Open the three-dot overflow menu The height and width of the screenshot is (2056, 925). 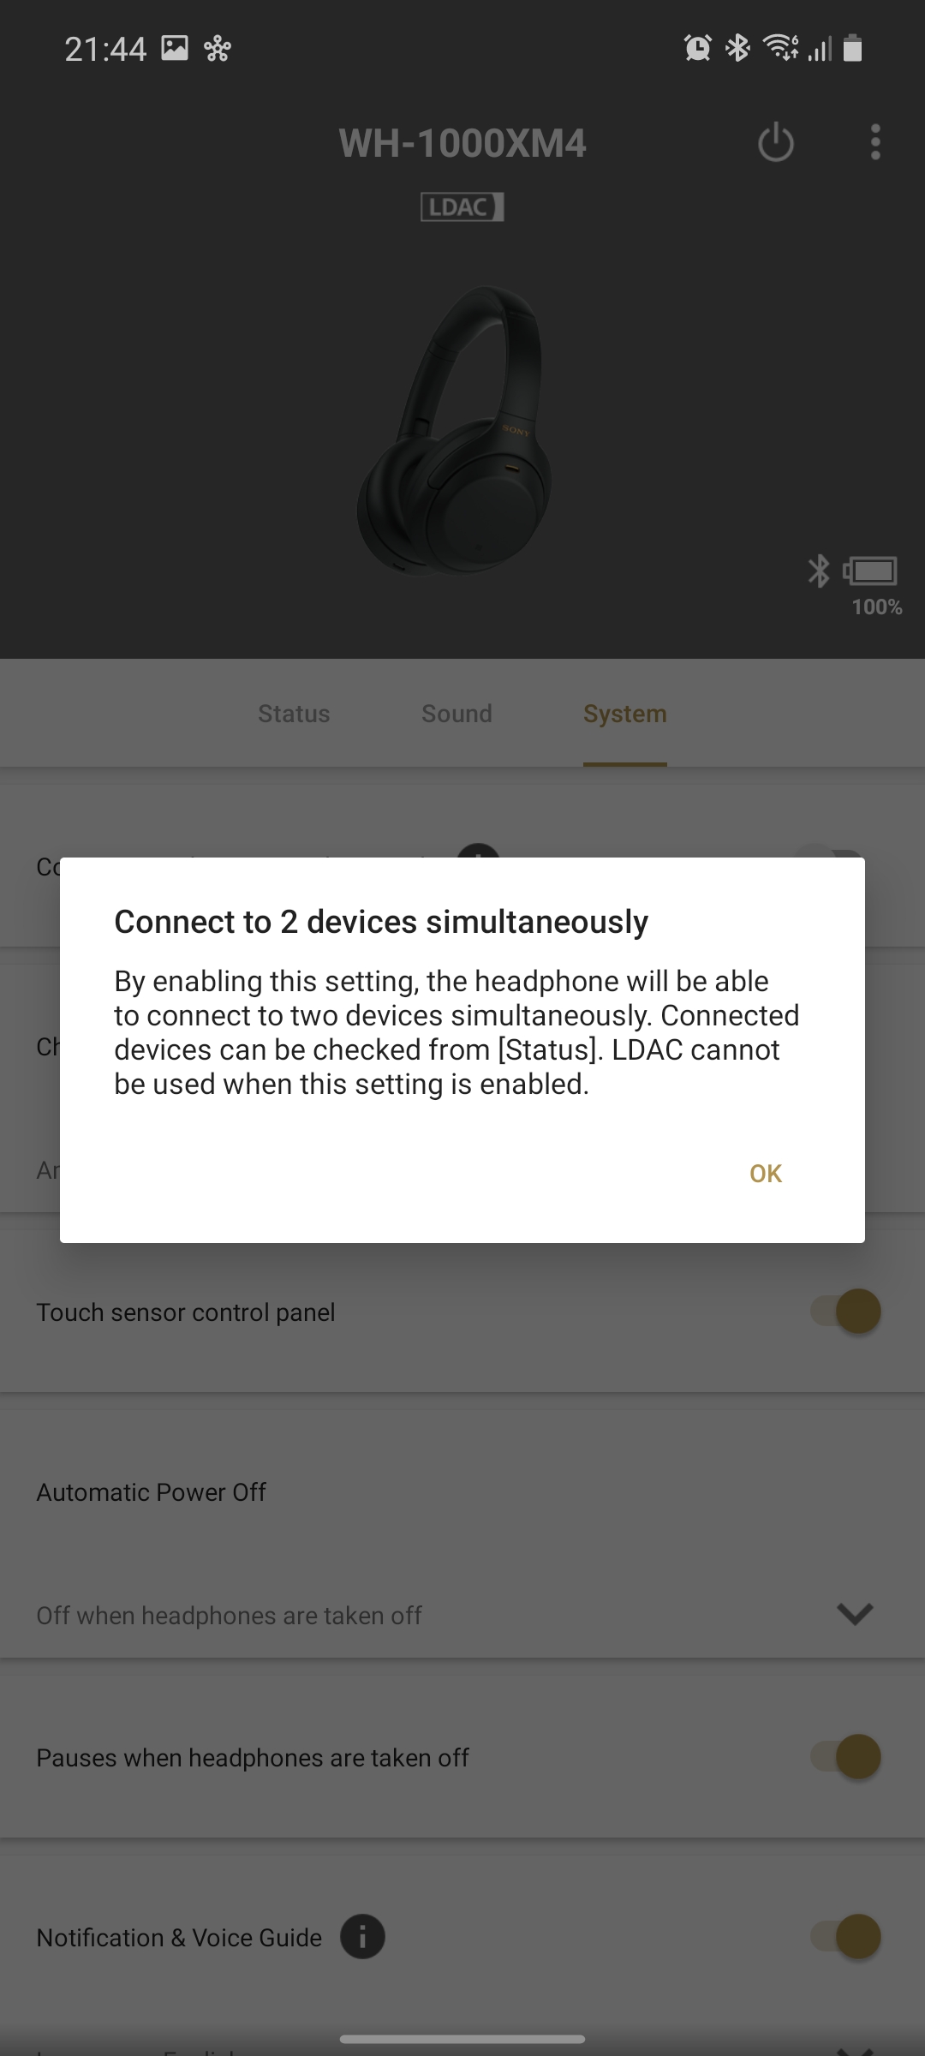[874, 142]
